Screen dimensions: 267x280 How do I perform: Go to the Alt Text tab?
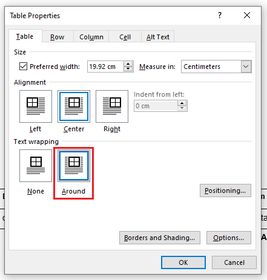click(158, 37)
